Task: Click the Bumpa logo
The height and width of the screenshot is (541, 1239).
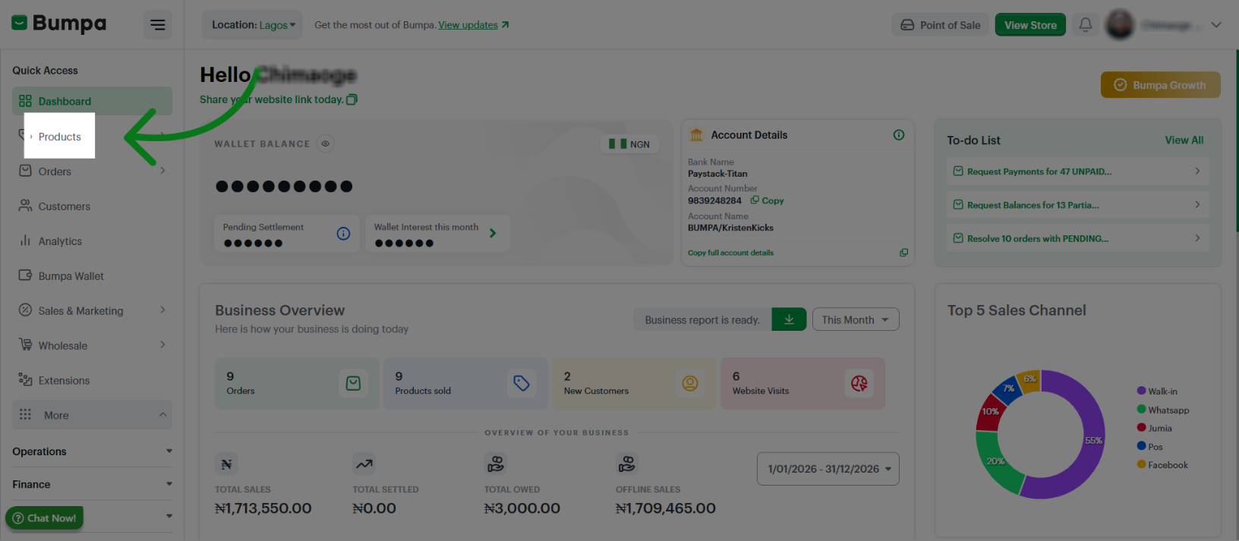Action: 59,24
